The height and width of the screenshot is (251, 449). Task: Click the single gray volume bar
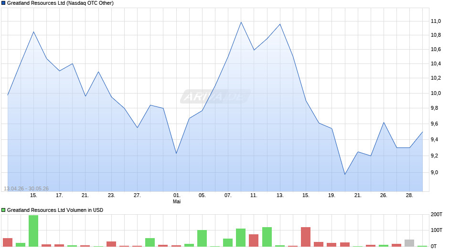point(409,243)
